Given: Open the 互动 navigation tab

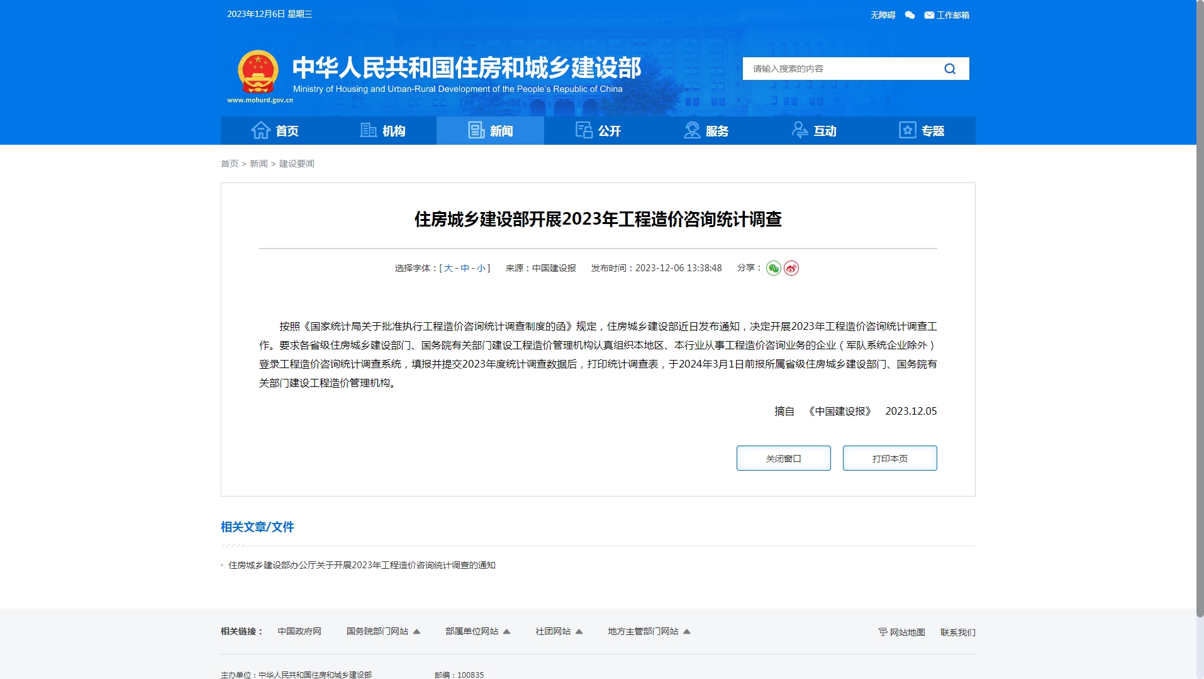Looking at the screenshot, I should pyautogui.click(x=814, y=130).
